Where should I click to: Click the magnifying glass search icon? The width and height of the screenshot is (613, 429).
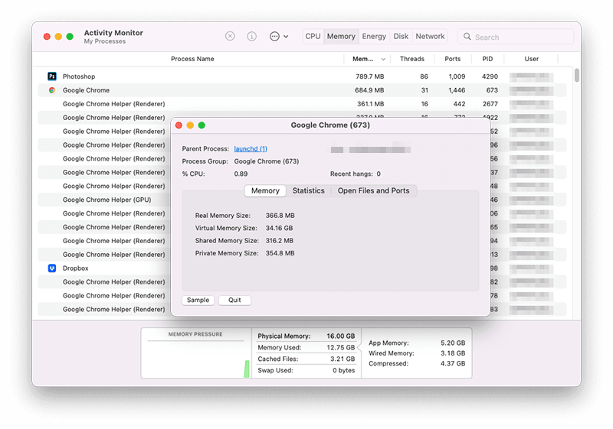[x=467, y=37]
